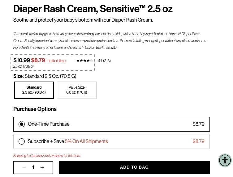This screenshot has width=233, height=177.
Task: Click the Shipping to Canada notice
Action: point(47,156)
